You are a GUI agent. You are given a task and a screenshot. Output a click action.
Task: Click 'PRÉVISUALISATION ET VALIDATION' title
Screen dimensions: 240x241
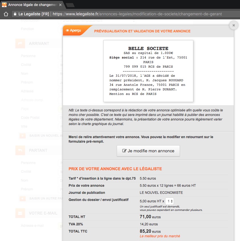[x=142, y=31]
